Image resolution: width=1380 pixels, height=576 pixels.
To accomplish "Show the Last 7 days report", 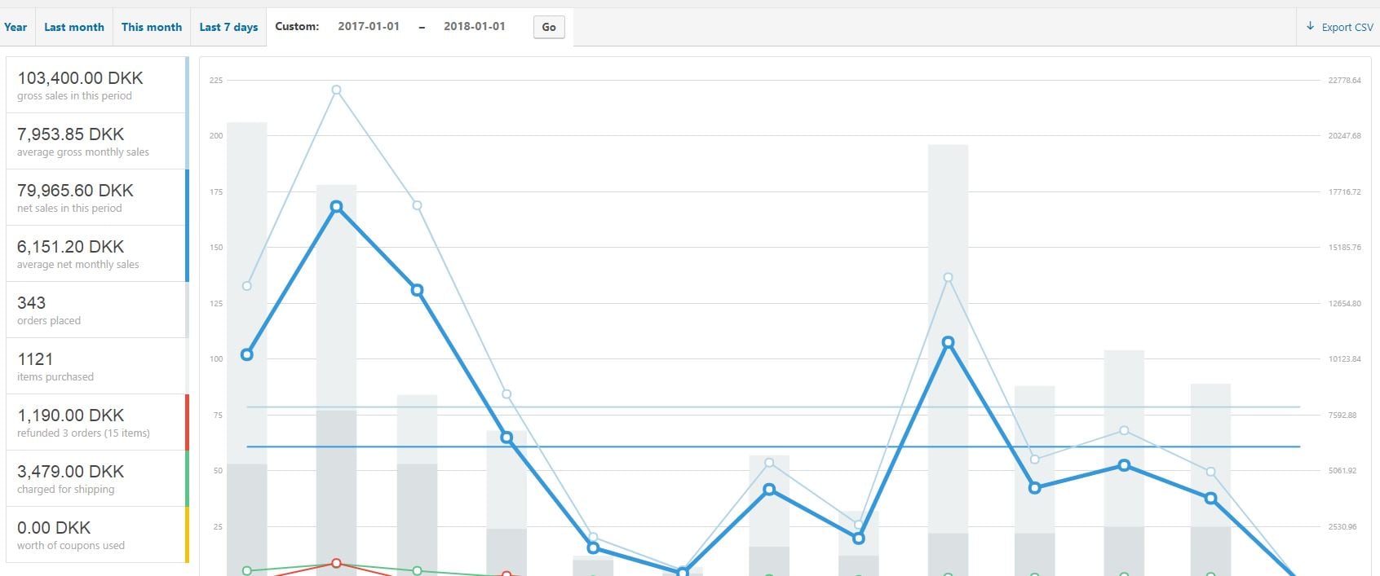I will 228,27.
